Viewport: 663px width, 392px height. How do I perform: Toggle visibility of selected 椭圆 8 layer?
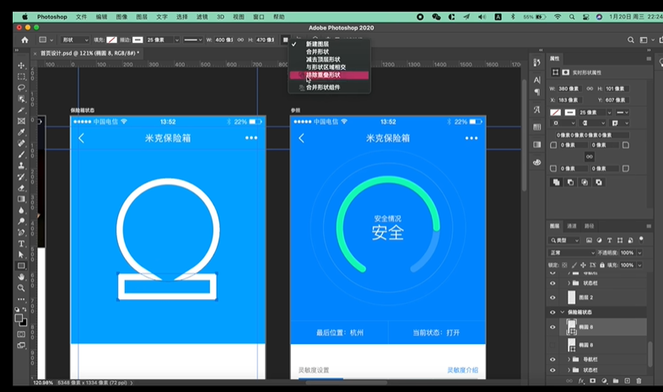pyautogui.click(x=553, y=327)
